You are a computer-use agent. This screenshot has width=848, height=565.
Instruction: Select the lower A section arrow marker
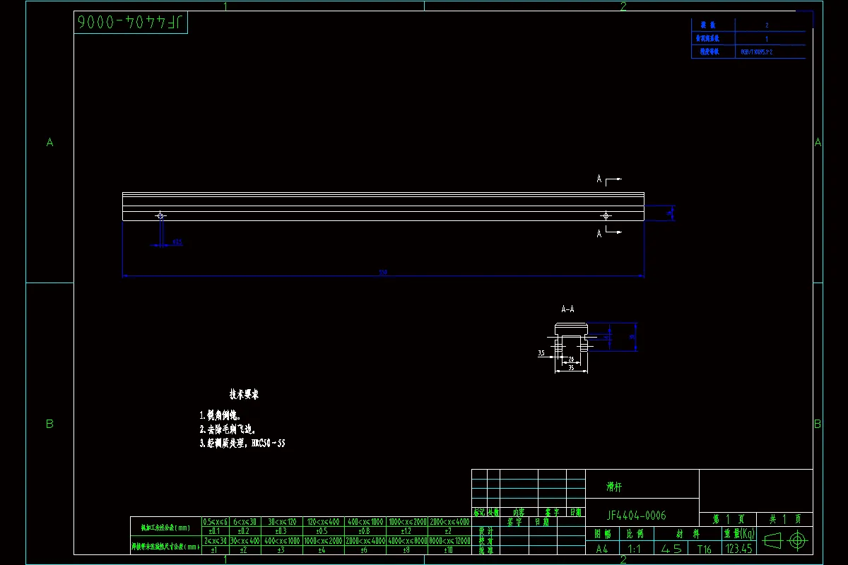coord(610,233)
